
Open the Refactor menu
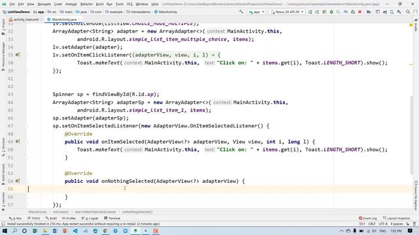(86, 4)
